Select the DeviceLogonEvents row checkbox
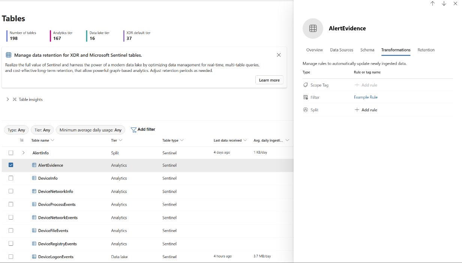Viewport: 462px width, 263px height. 11,257
